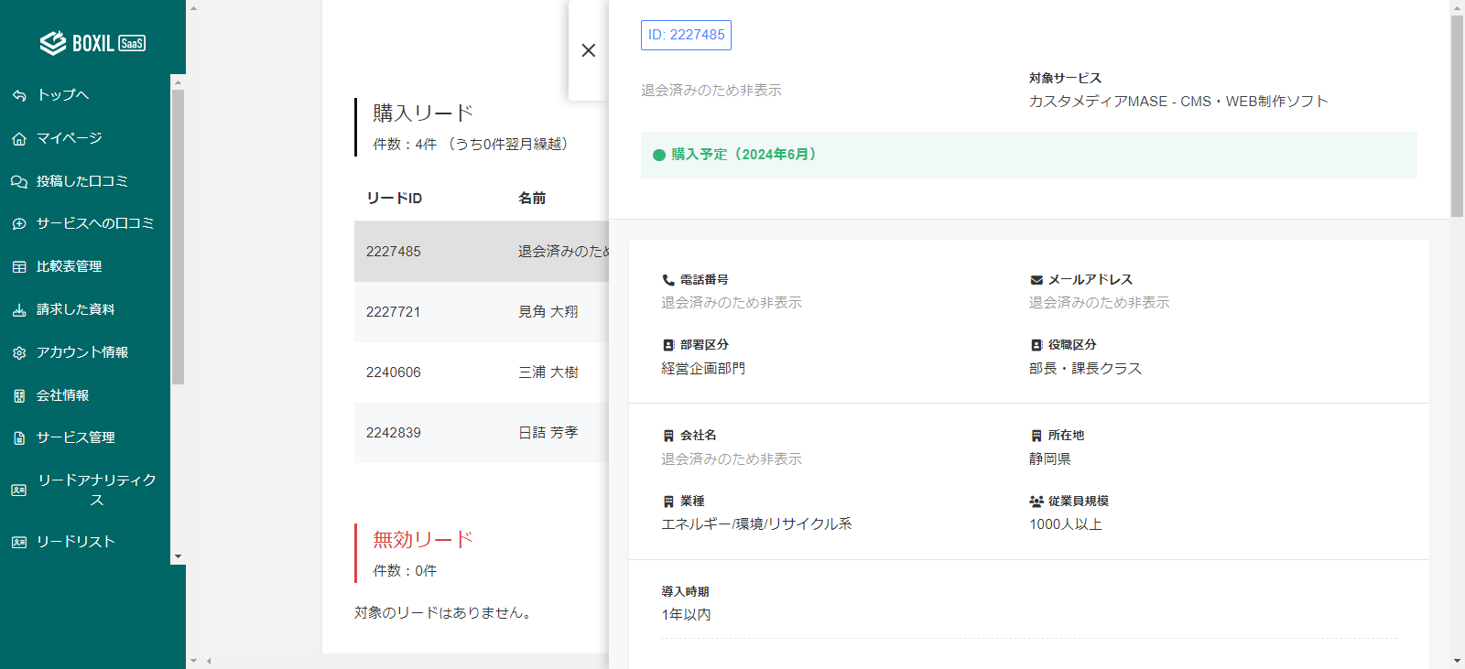Click the table icon for 比較表管理
1465x669 pixels.
click(19, 267)
